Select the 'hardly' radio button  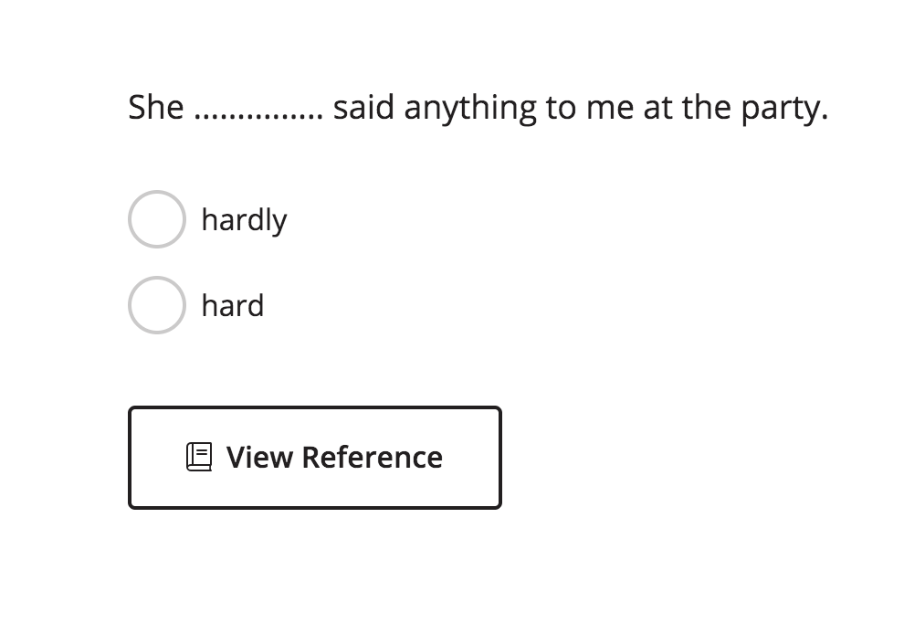(x=157, y=219)
